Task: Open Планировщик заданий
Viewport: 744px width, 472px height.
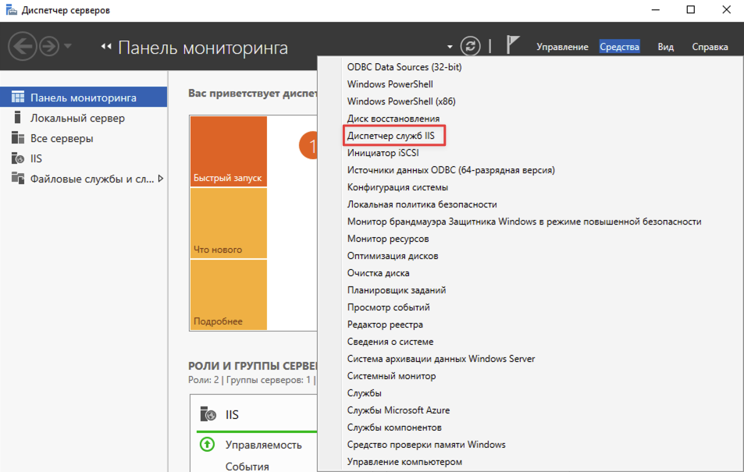Action: point(396,290)
